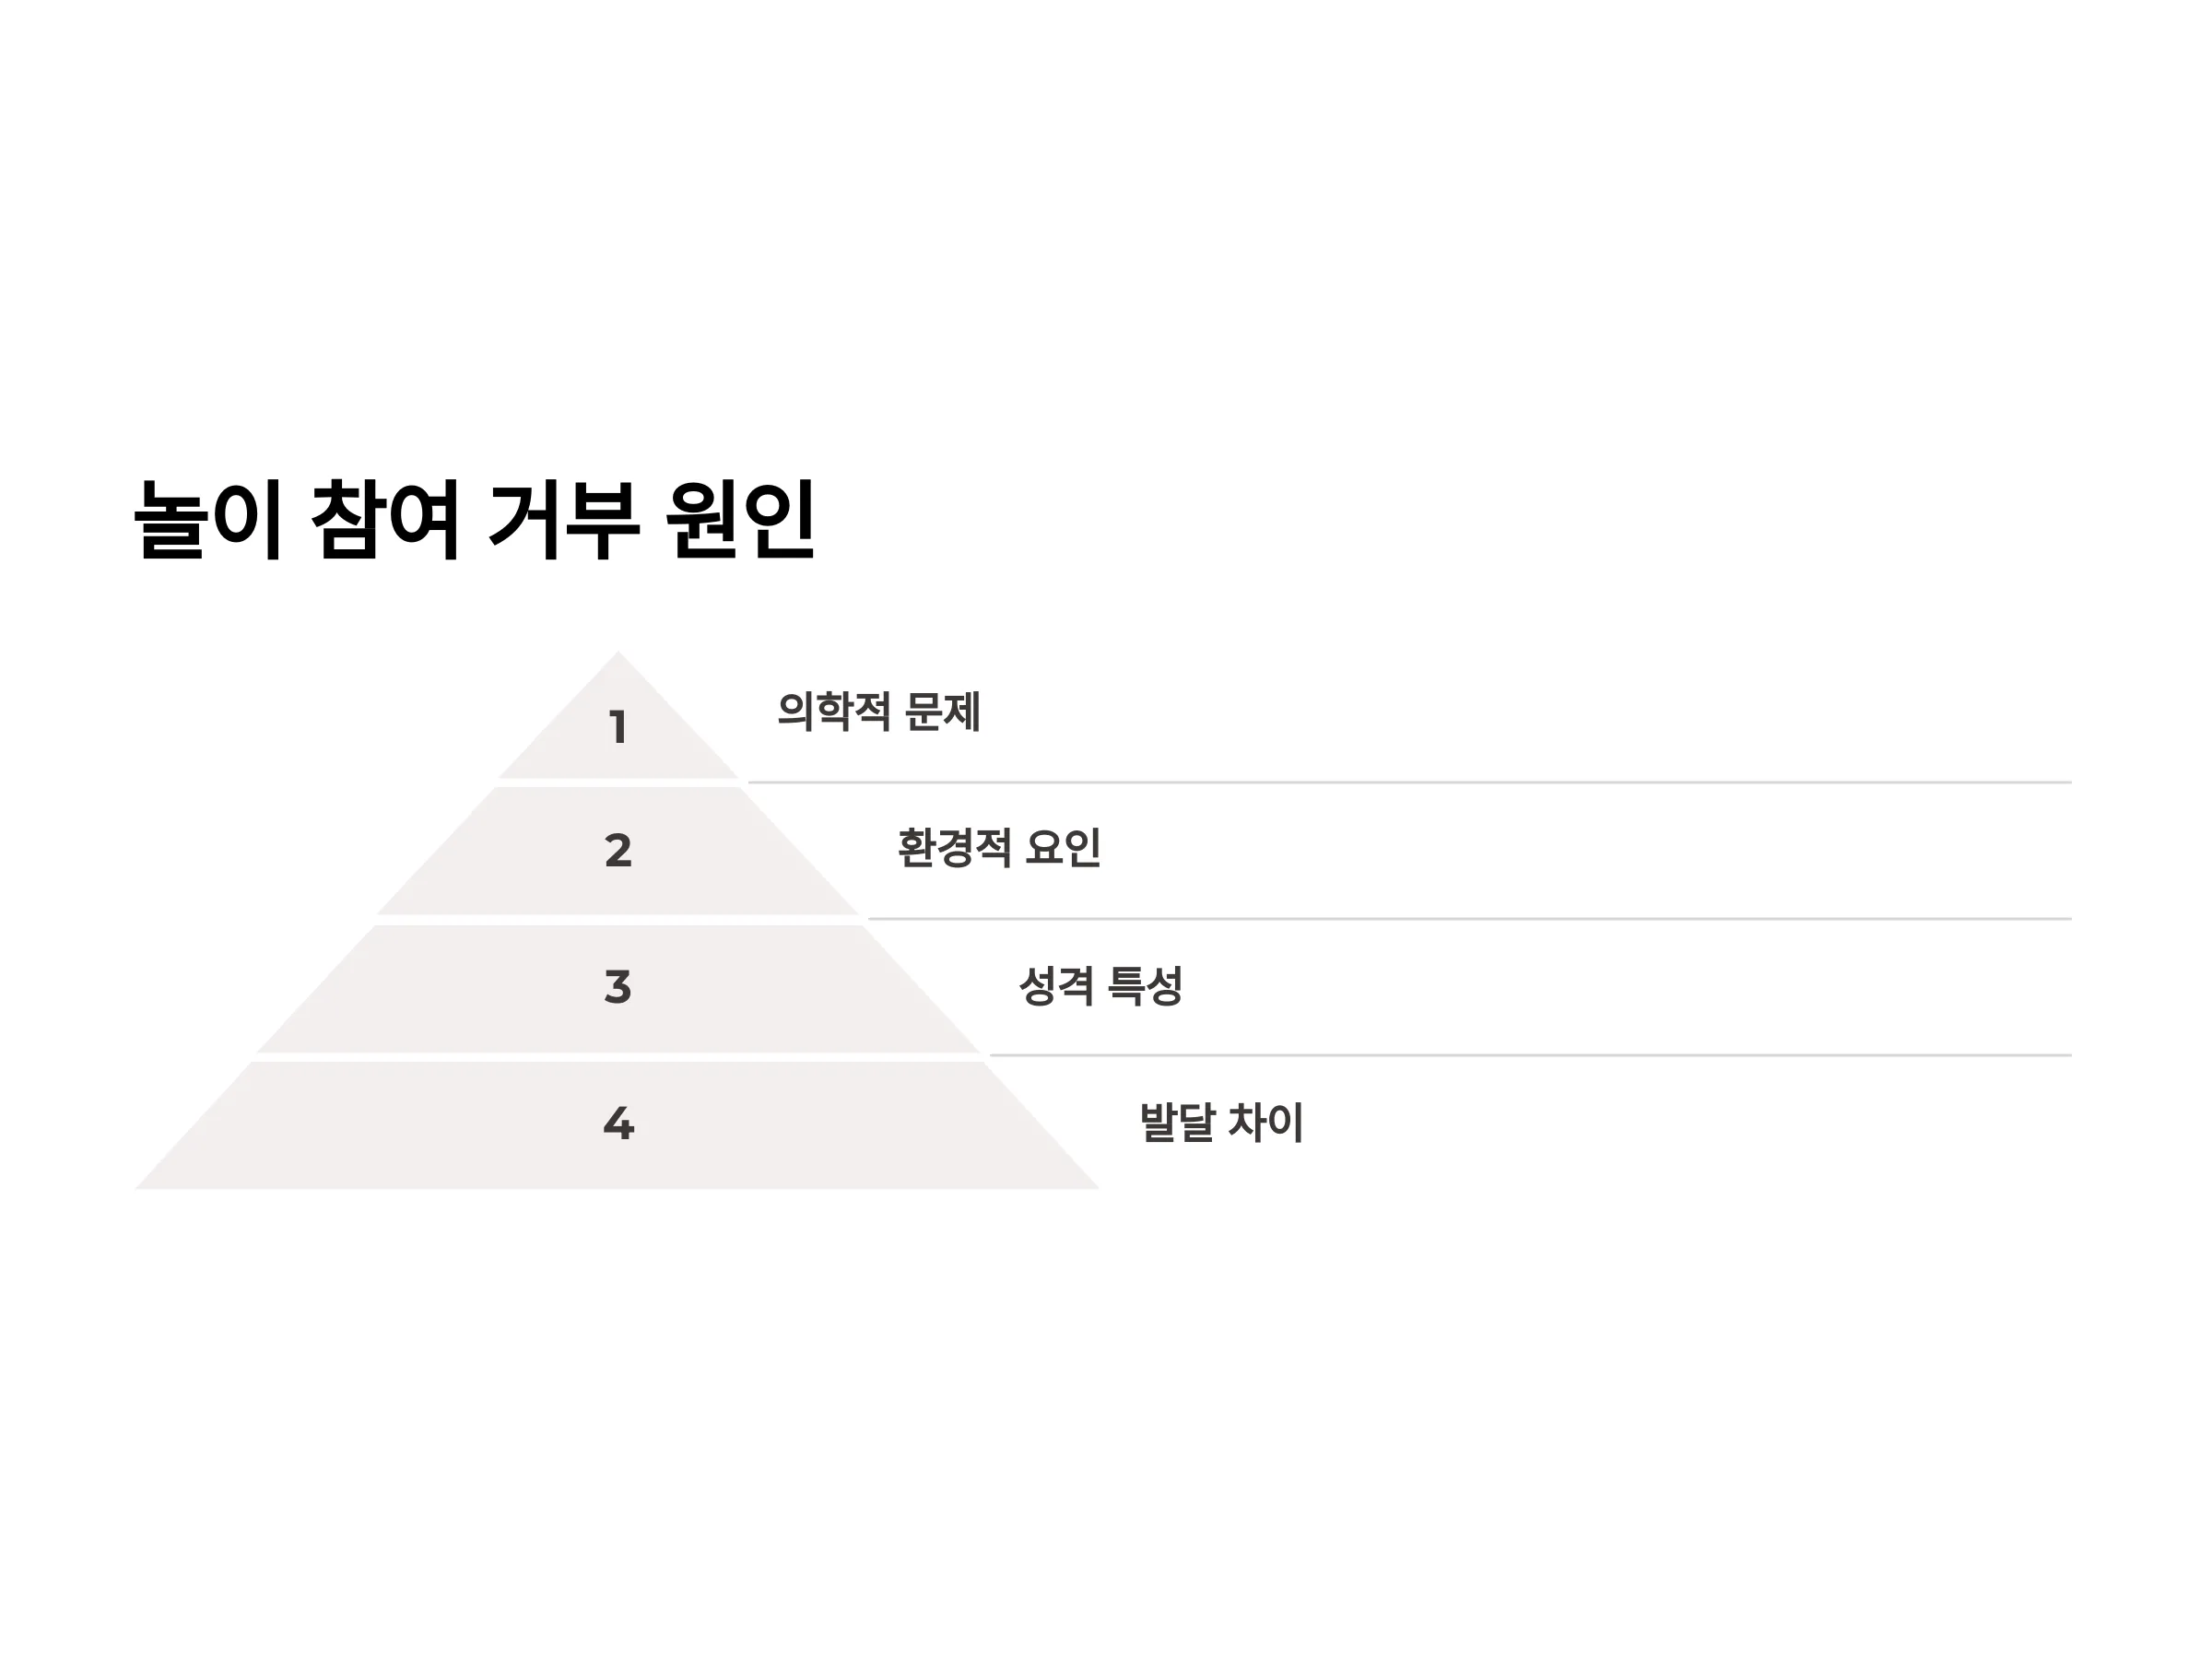Select the number 3 in the pyramid
This screenshot has width=2212, height=1659.
pos(618,987)
